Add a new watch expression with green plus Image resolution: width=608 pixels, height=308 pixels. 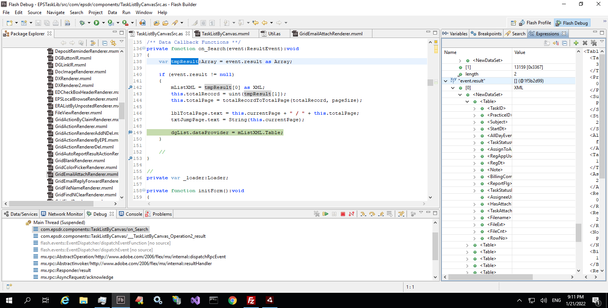point(576,43)
